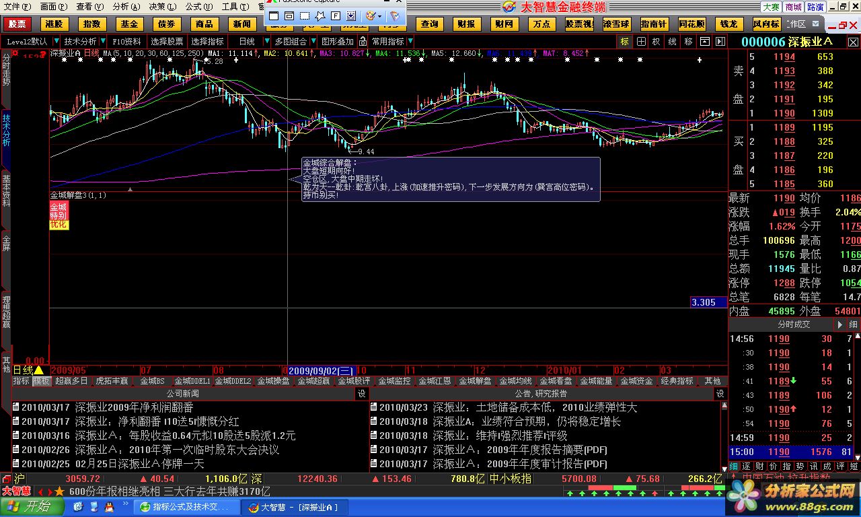Open the 债券 toolbar button

coord(167,24)
